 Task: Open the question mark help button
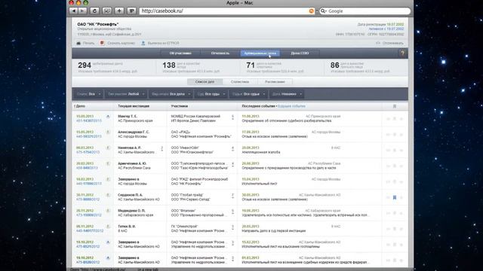[x=402, y=53]
